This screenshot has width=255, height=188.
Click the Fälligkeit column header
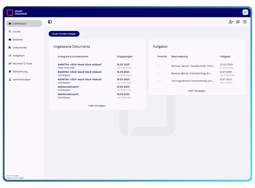(x=225, y=56)
